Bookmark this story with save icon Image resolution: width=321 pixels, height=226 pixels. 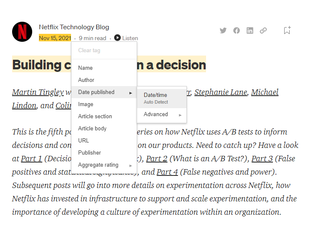[x=287, y=30]
